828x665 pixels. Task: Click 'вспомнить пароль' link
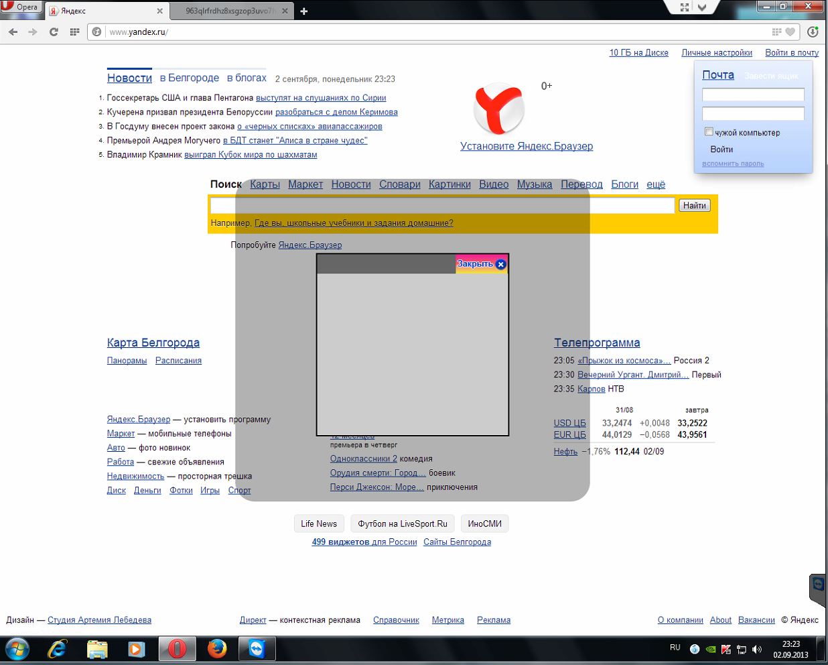point(733,164)
